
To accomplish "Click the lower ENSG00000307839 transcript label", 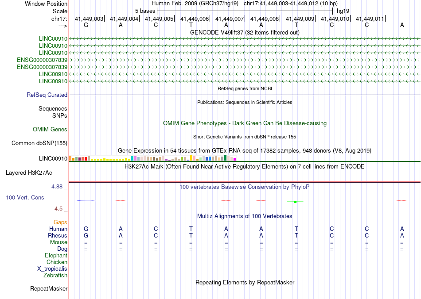I will (x=42, y=67).
